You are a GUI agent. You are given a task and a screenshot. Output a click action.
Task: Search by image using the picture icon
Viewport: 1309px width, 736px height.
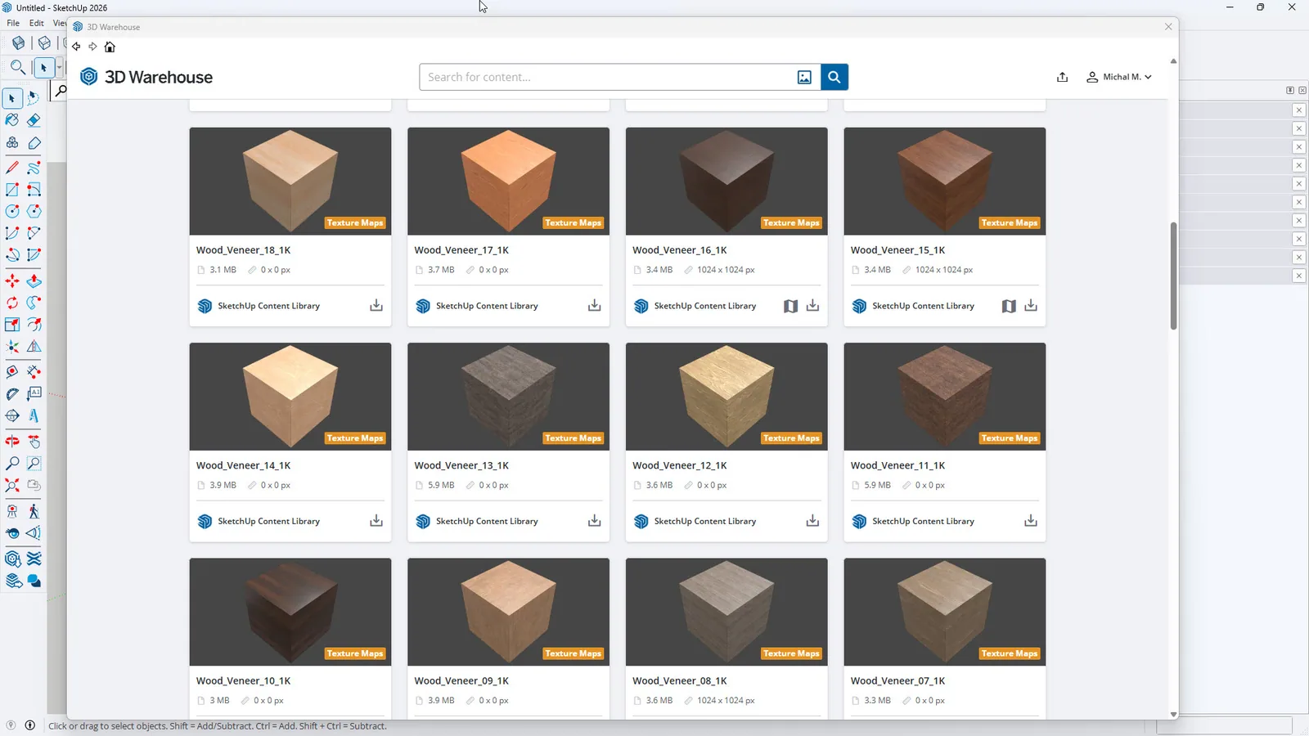[x=804, y=77]
